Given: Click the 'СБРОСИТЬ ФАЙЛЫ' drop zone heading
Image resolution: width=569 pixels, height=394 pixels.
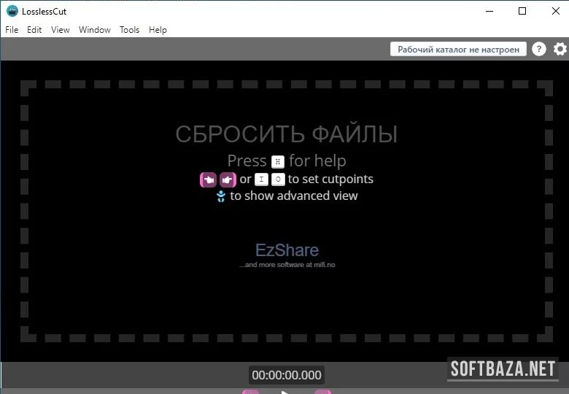Looking at the screenshot, I should click(x=286, y=135).
